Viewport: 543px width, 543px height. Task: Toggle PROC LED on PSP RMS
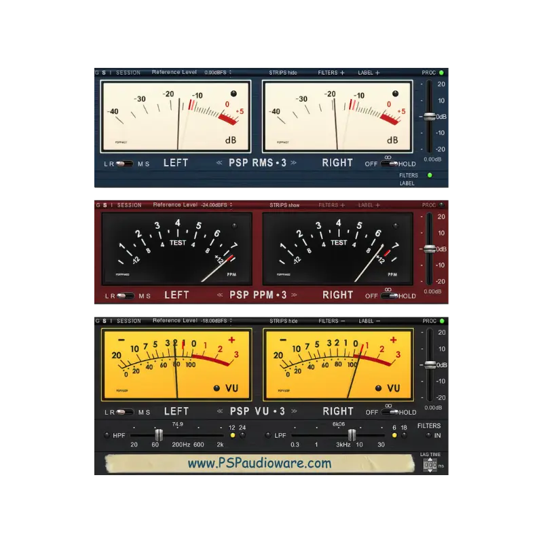click(442, 73)
